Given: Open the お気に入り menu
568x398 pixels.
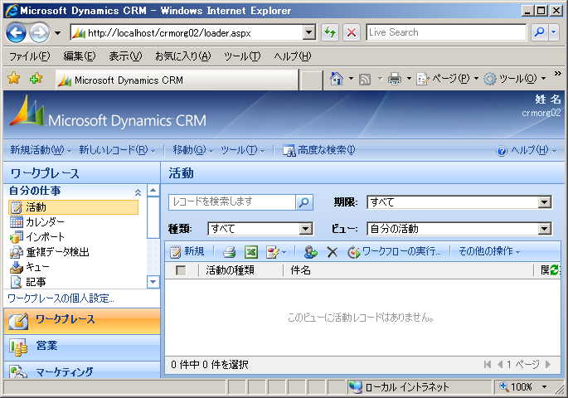Looking at the screenshot, I should tap(183, 56).
